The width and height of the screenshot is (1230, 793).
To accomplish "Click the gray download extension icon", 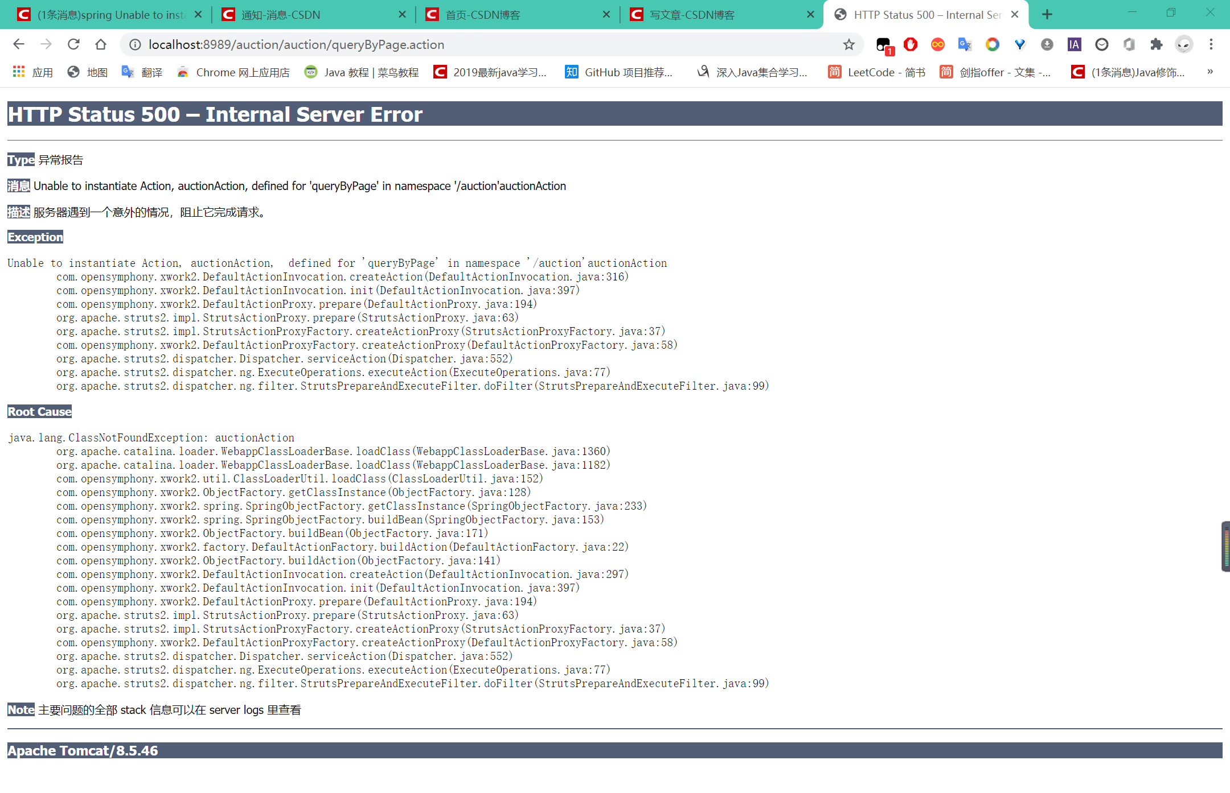I will click(x=1047, y=44).
